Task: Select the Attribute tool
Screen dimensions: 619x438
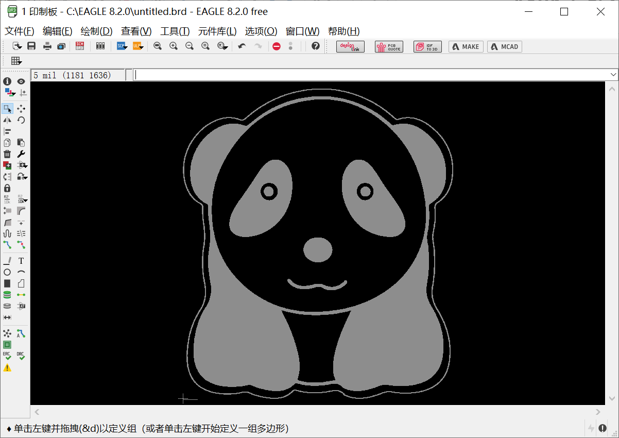Action: click(x=21, y=306)
